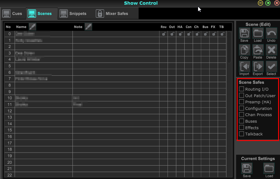Click the pencil icon next to Note
The image size is (280, 179).
click(88, 27)
